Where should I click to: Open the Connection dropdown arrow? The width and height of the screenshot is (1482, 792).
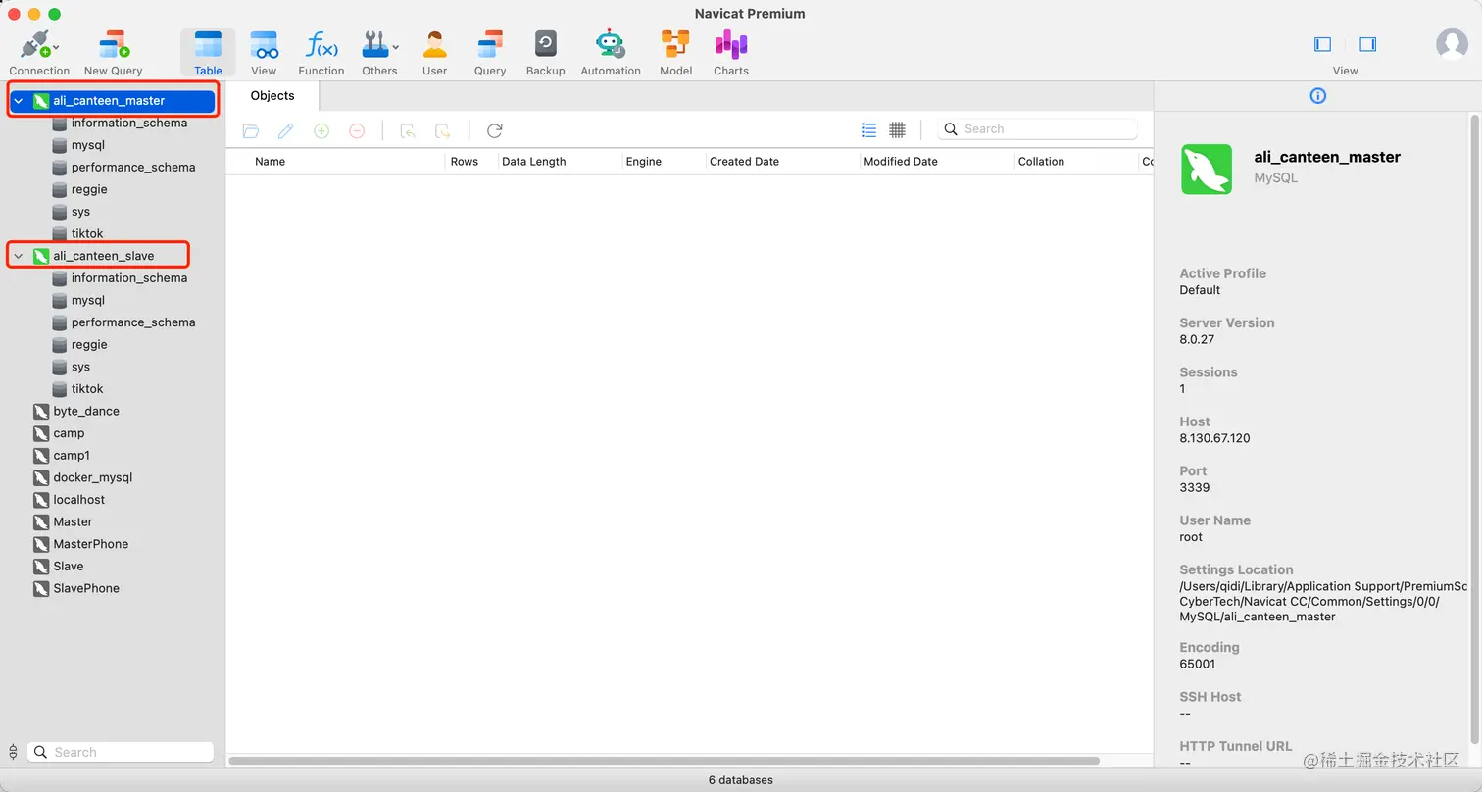(56, 46)
